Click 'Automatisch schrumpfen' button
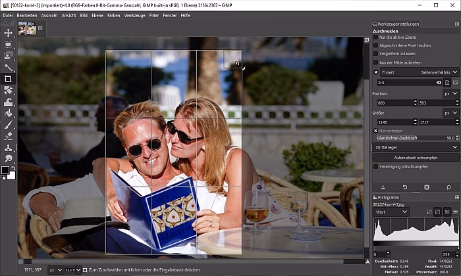Image resolution: width=461 pixels, height=276 pixels. coord(415,158)
